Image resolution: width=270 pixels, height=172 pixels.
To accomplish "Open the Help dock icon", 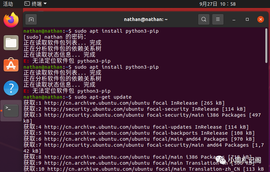I will coord(11,88).
